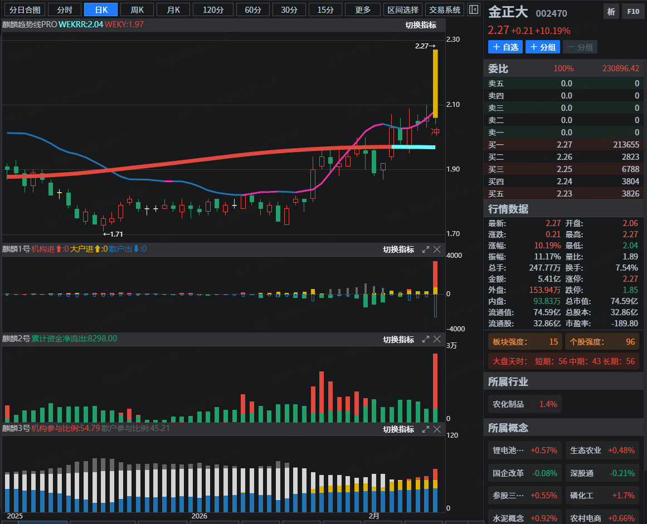Maximize the 麒麟1号 indicator panel
Viewport: 647px width, 524px height.
pyautogui.click(x=425, y=249)
